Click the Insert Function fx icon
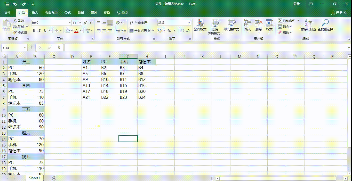The image size is (352, 181). (x=59, y=48)
